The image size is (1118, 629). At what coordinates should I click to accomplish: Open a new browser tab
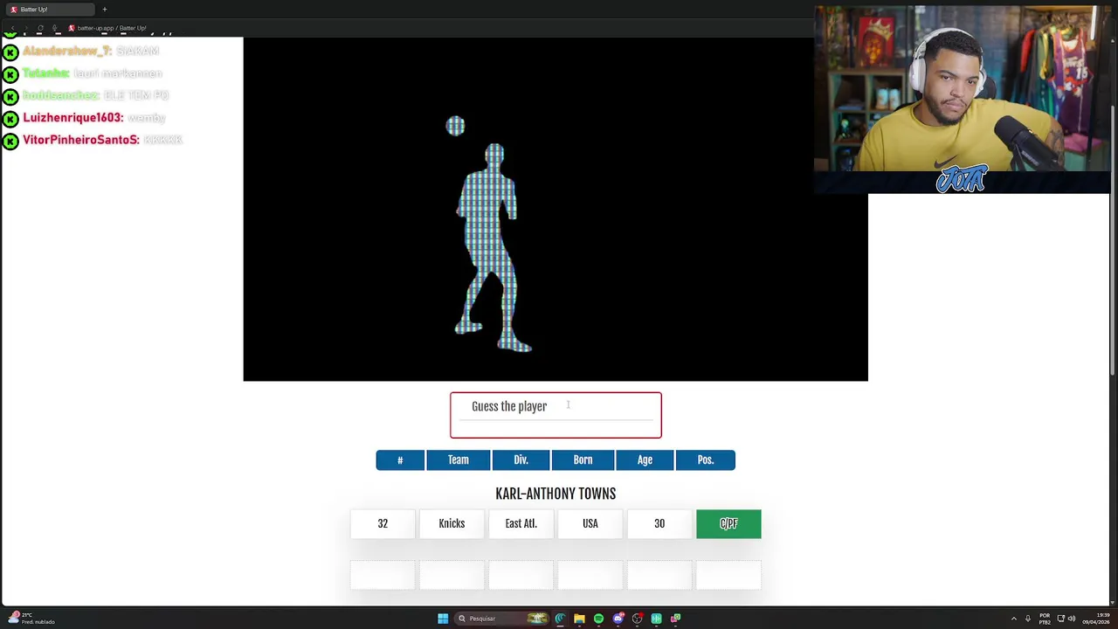[x=104, y=10]
